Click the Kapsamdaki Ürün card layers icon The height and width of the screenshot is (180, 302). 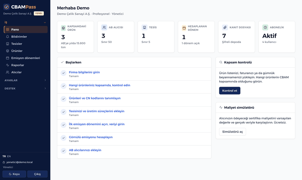pyautogui.click(x=63, y=28)
